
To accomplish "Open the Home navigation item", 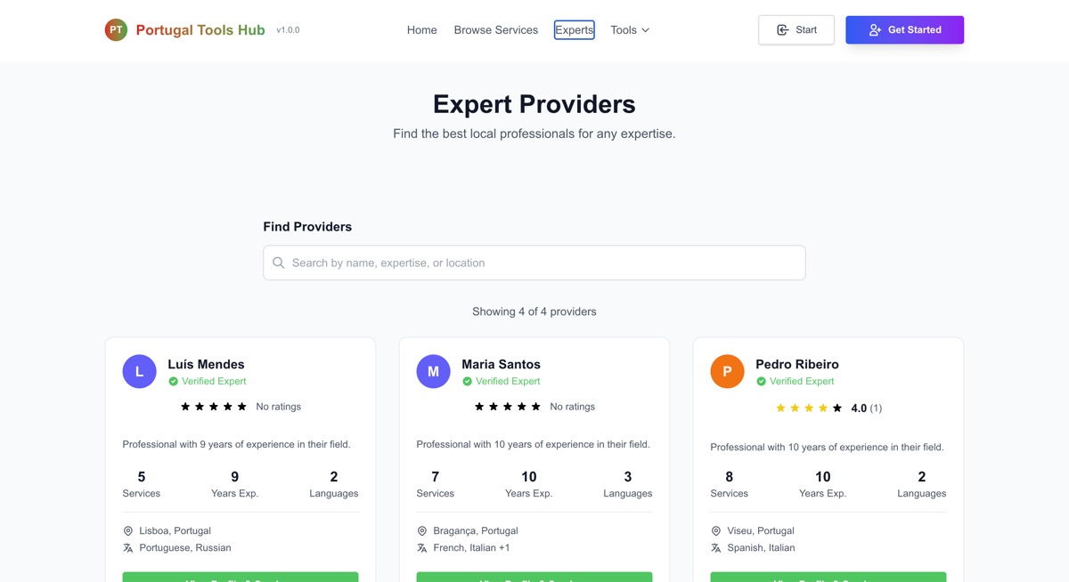I will [x=422, y=30].
